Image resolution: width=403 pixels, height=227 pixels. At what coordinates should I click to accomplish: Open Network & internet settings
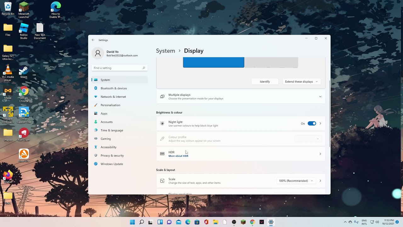pos(119,97)
